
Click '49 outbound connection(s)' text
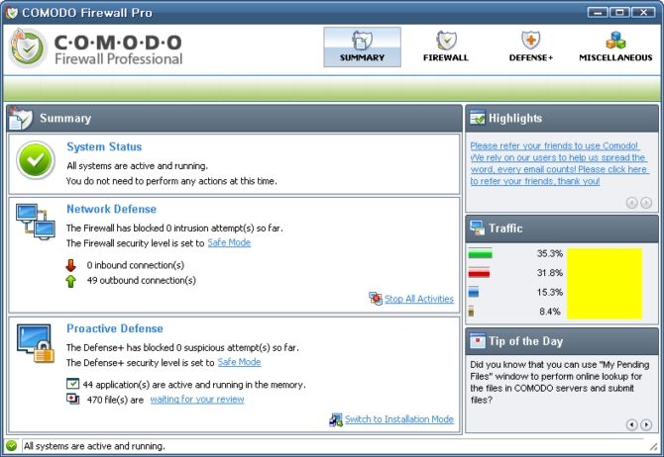[142, 280]
